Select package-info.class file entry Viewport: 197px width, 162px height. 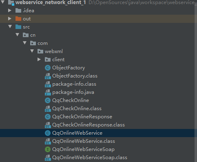[x=74, y=84]
